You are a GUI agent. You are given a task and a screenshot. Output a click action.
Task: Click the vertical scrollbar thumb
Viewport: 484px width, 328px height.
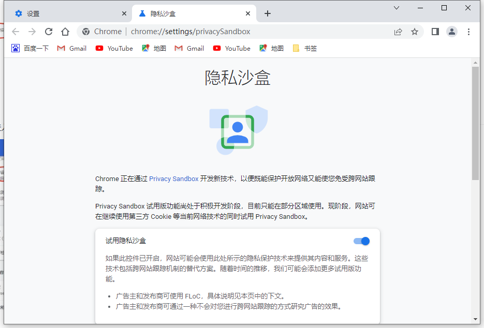pyautogui.click(x=475, y=123)
